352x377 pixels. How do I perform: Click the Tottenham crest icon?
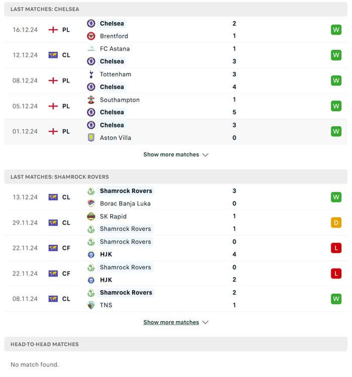(x=91, y=74)
